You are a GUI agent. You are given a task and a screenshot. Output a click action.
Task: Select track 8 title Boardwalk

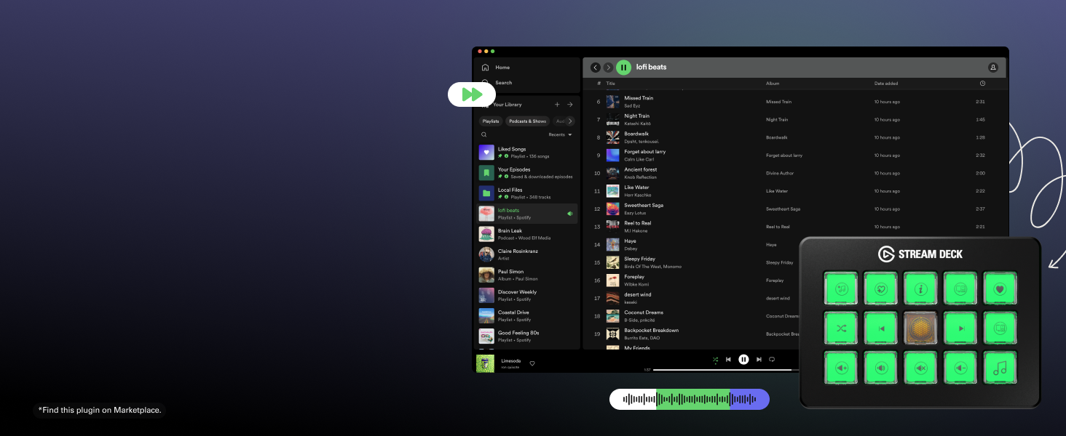(x=636, y=134)
